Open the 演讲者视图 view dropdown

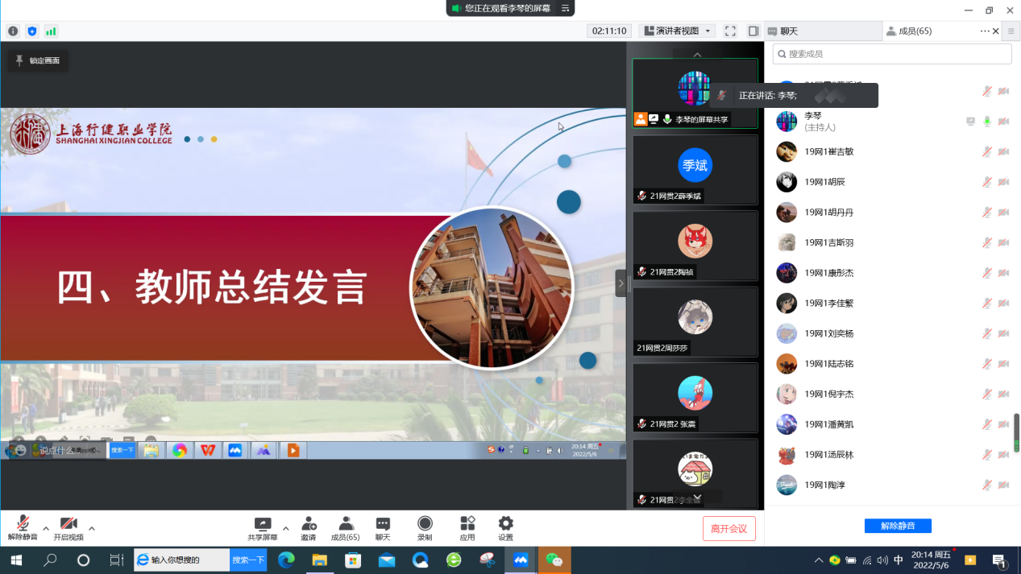coord(677,31)
